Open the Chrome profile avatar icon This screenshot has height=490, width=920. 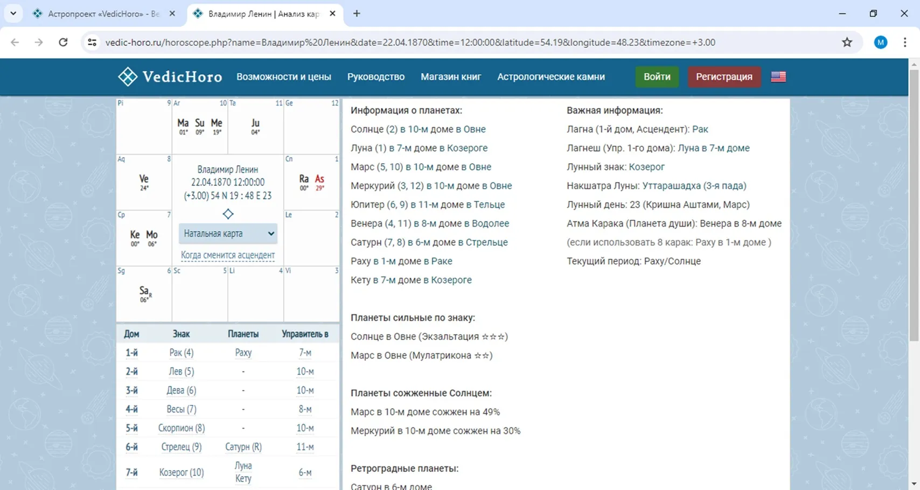point(880,43)
